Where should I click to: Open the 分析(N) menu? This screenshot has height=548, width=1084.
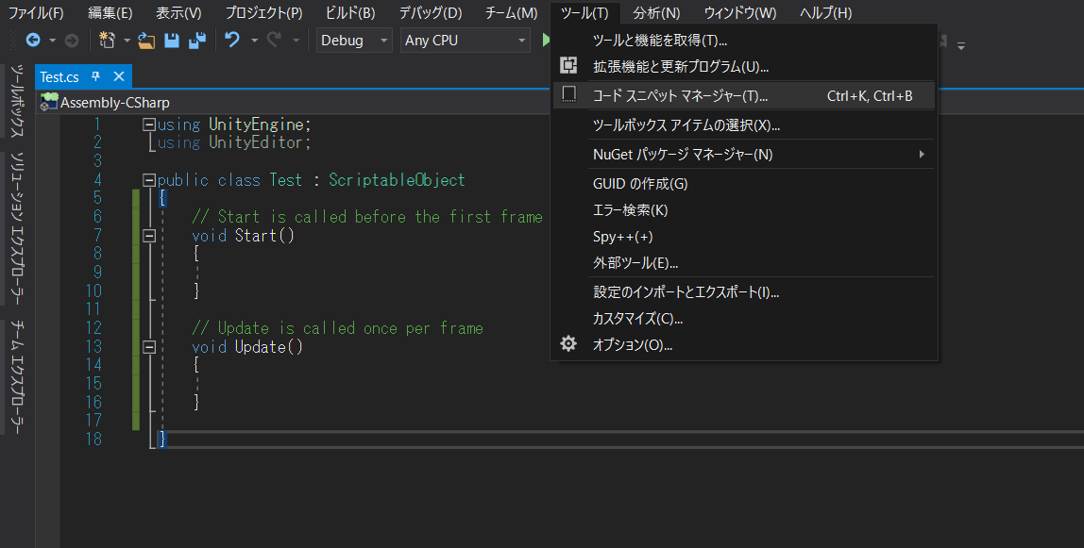pos(656,13)
